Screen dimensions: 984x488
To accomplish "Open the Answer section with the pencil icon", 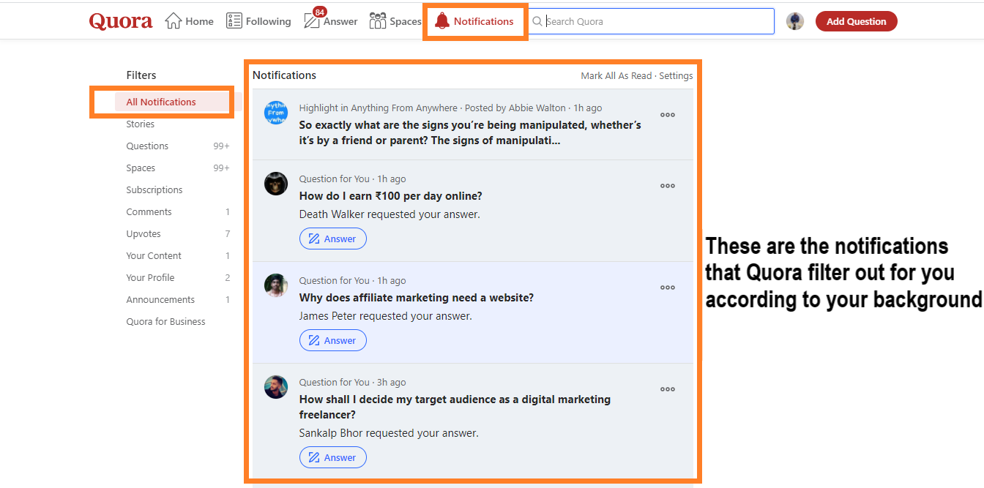I will coord(310,20).
